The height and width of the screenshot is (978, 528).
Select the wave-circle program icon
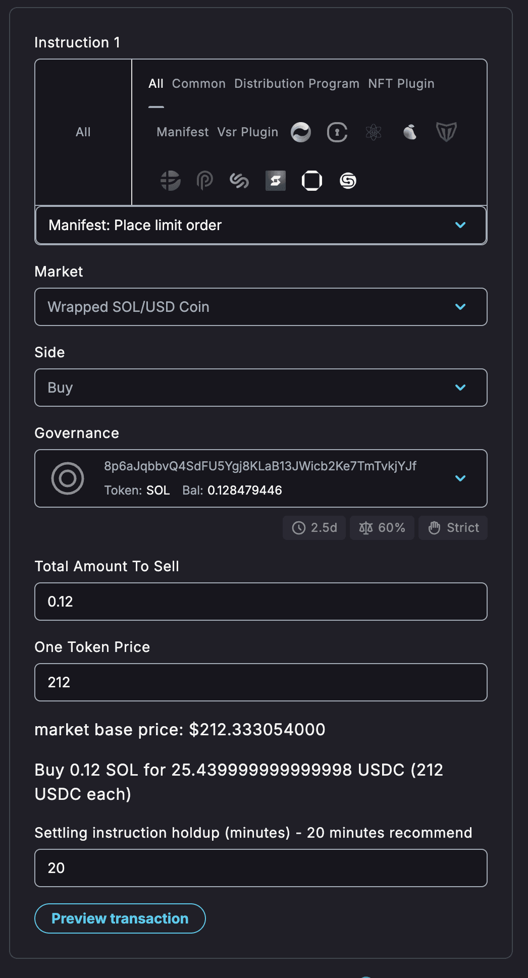[301, 132]
